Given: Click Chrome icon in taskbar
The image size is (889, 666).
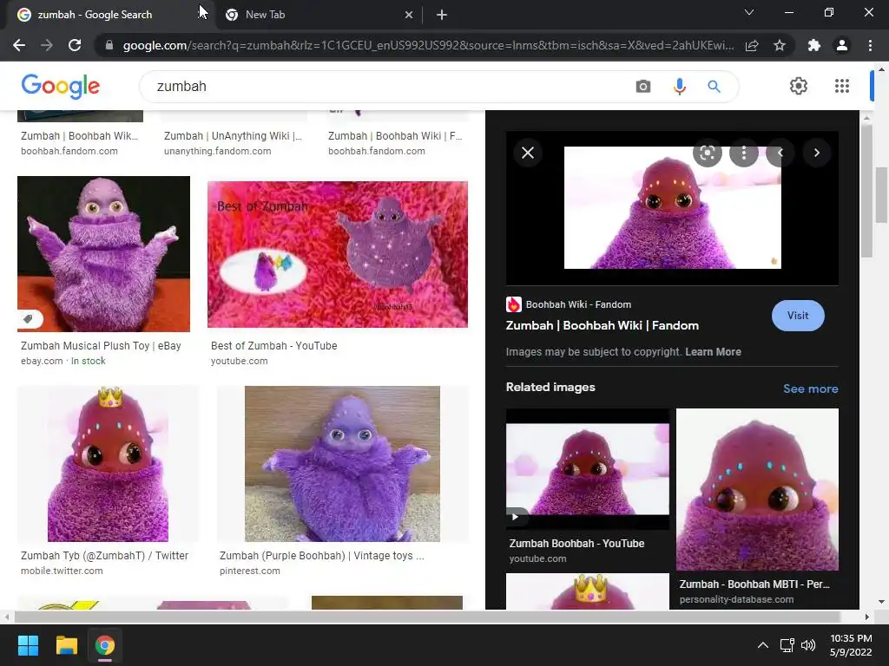Looking at the screenshot, I should coord(105,645).
